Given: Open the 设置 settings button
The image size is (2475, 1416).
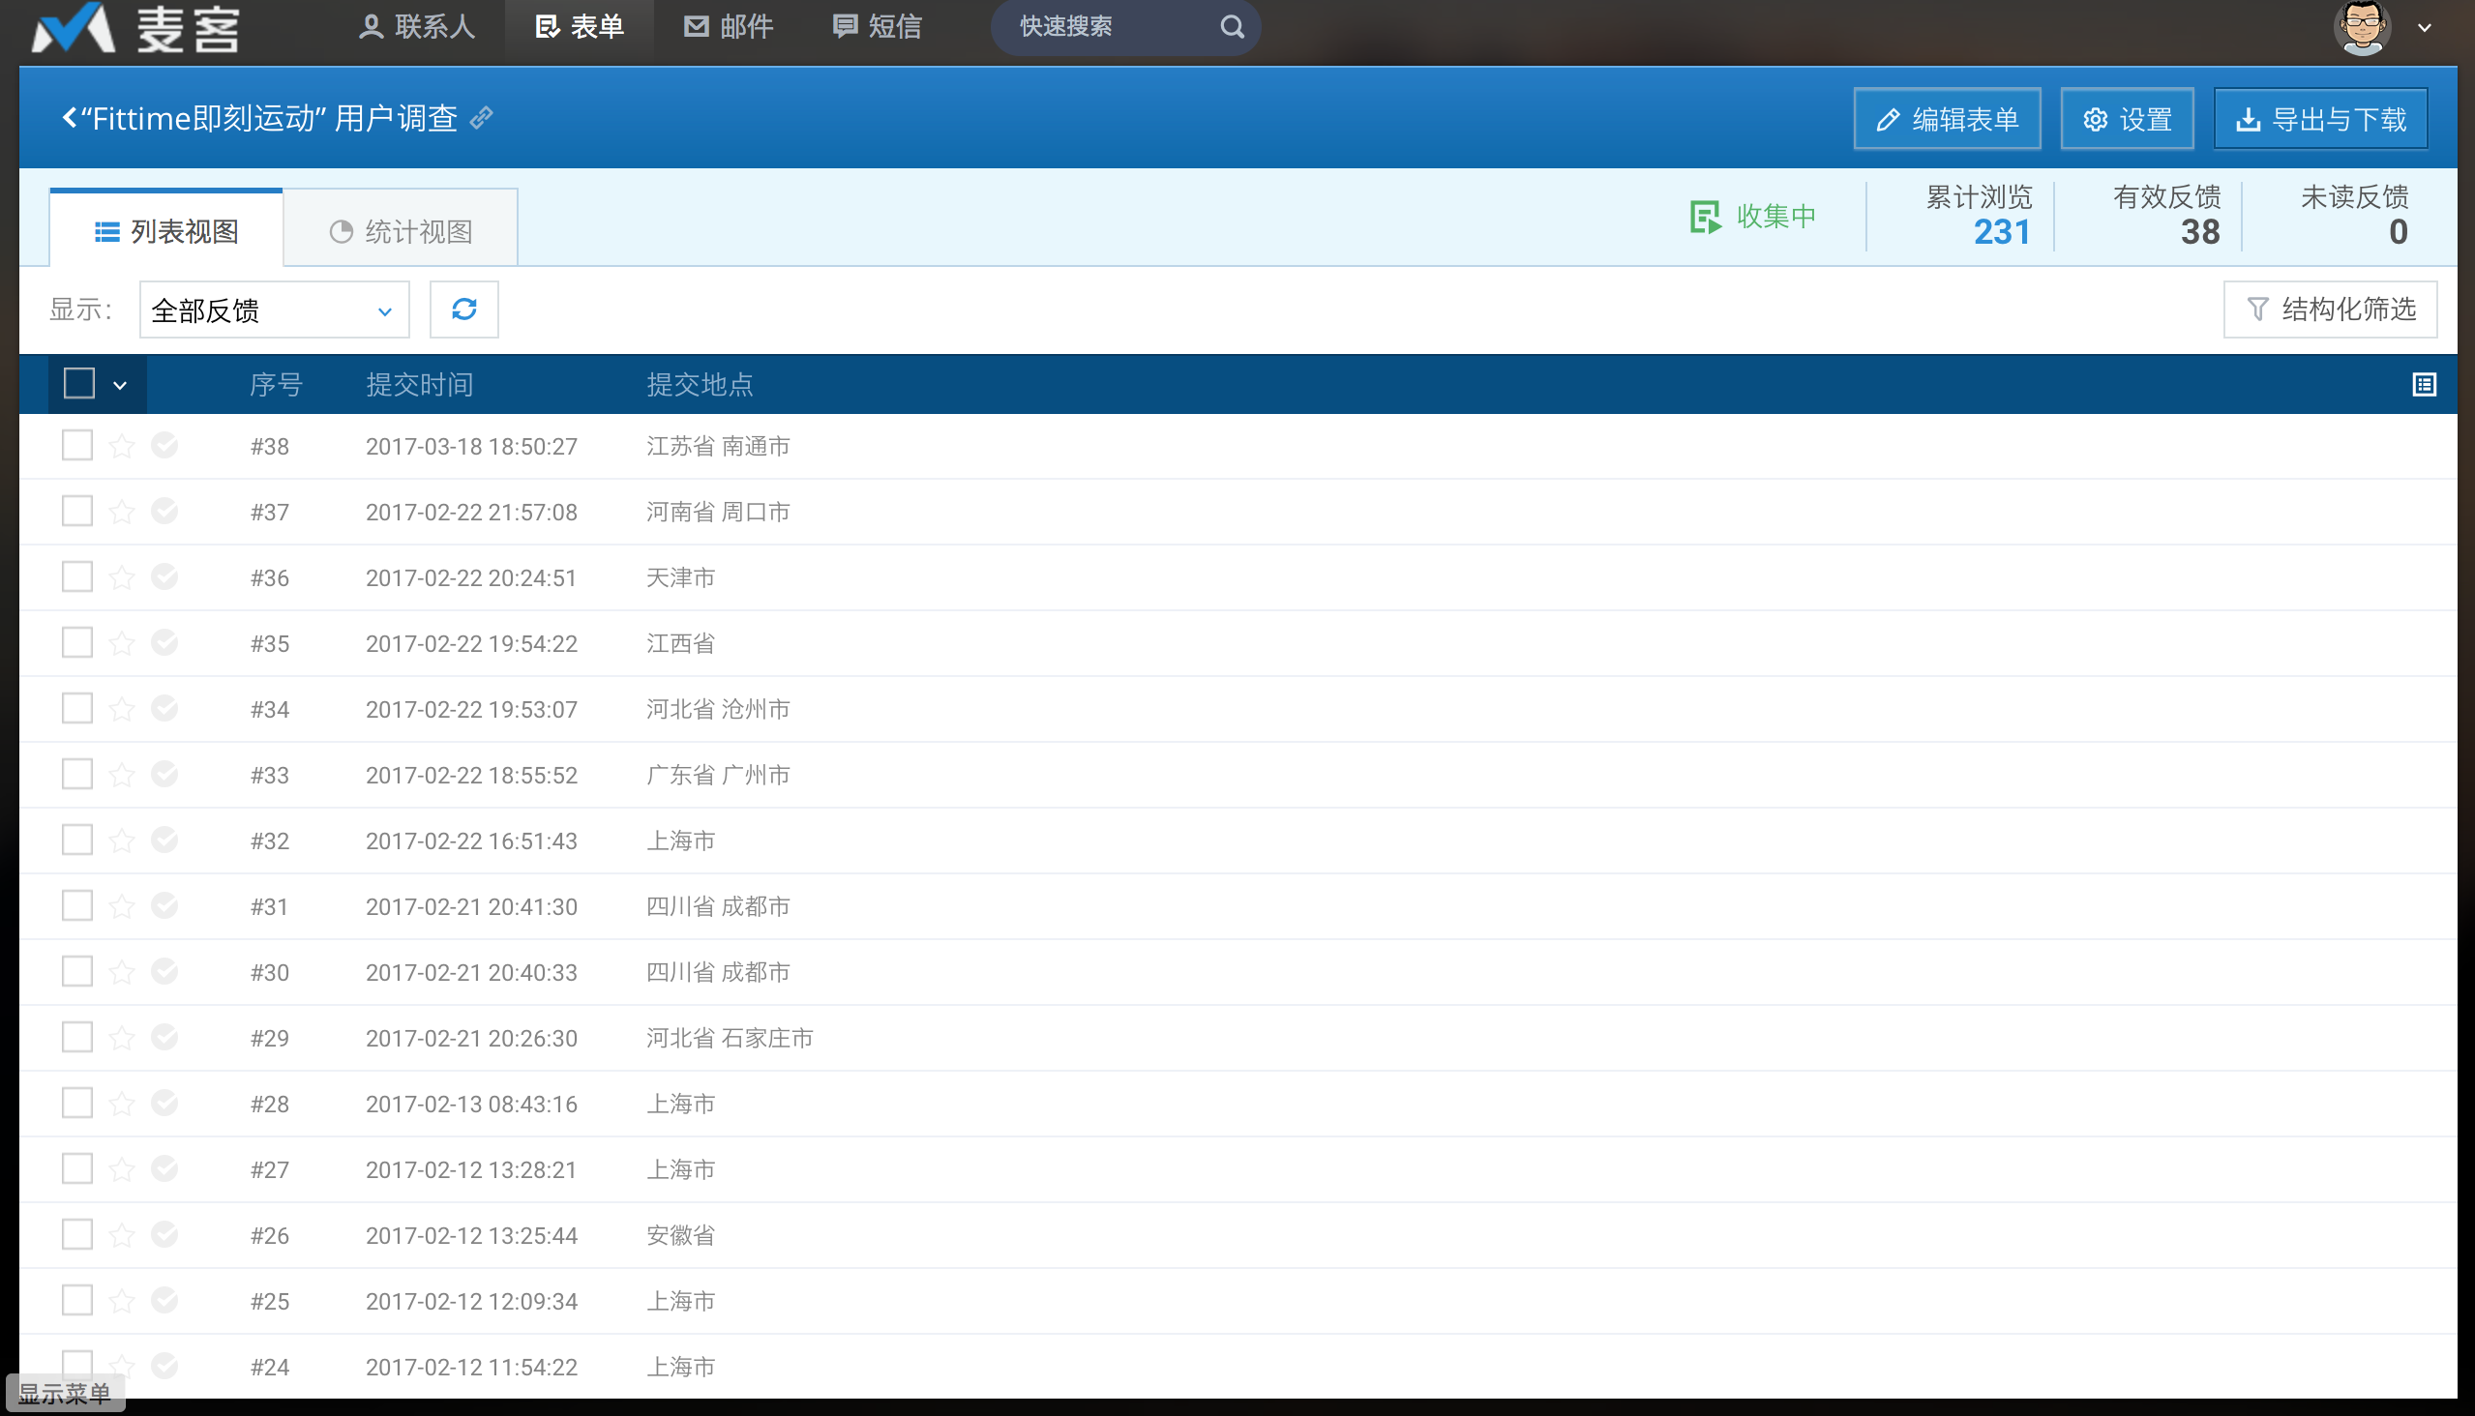Looking at the screenshot, I should click(x=2127, y=119).
